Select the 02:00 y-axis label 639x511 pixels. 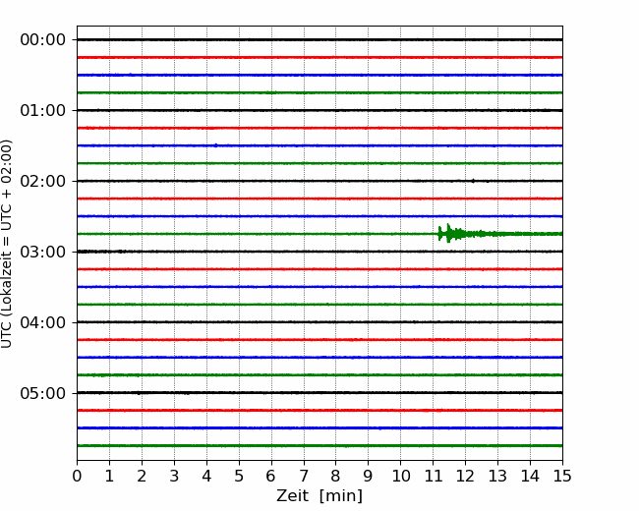(43, 181)
